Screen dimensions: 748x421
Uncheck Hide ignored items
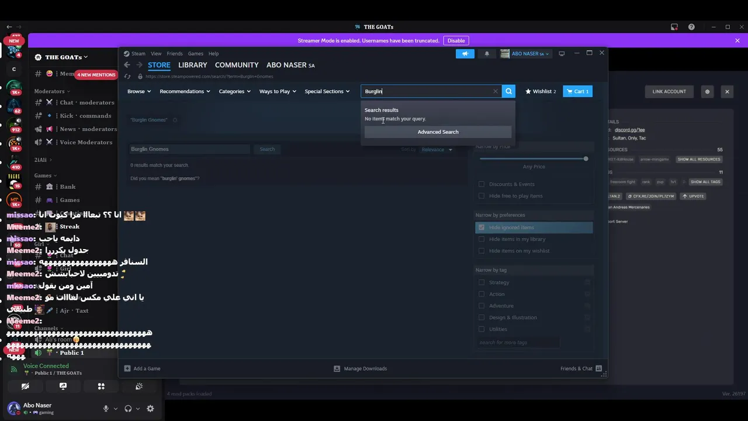tap(482, 227)
